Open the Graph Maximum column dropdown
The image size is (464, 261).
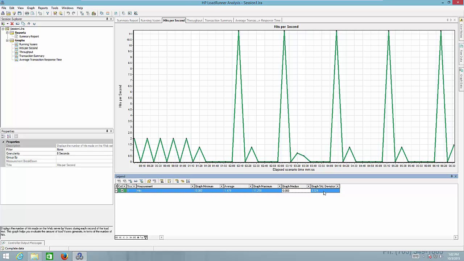[279, 186]
